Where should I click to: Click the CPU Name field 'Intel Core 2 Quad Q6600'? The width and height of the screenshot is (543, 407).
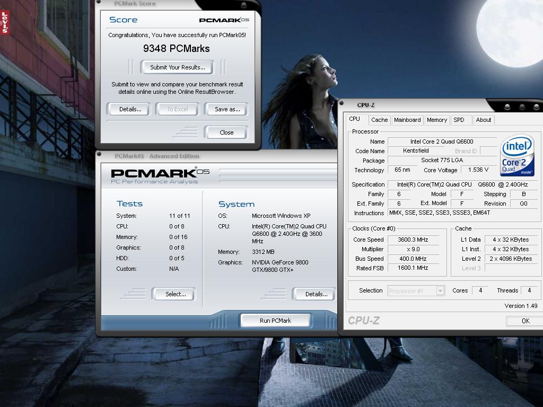pos(442,141)
